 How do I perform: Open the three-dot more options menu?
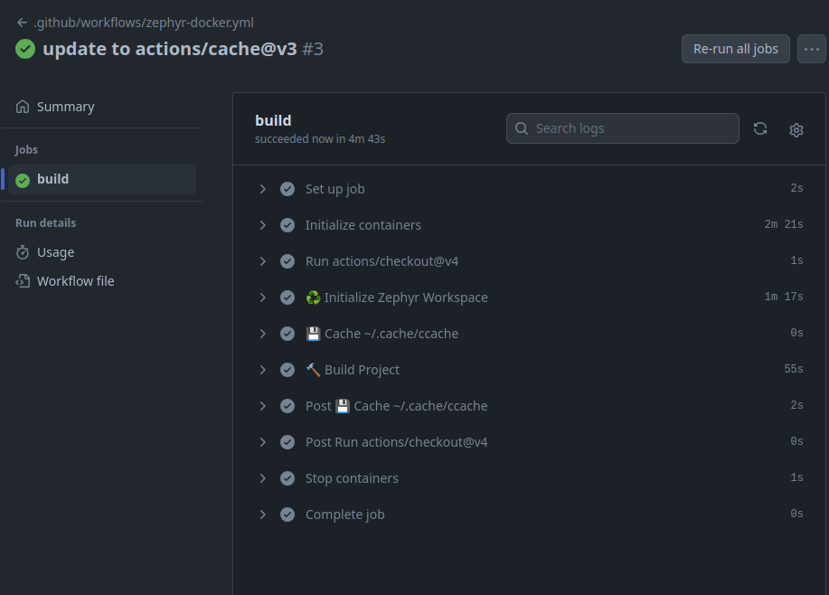[812, 49]
